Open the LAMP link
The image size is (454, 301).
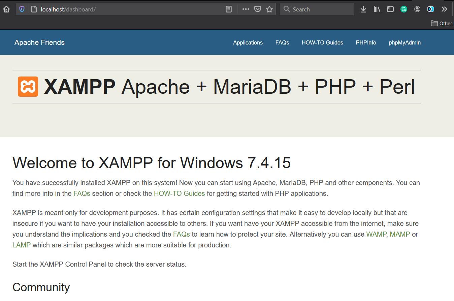pyautogui.click(x=22, y=245)
